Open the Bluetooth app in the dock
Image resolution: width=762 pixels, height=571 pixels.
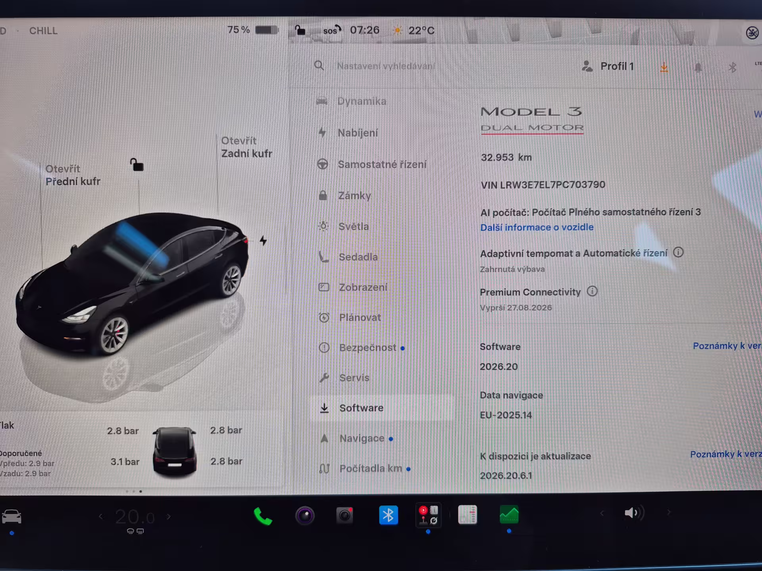point(388,515)
